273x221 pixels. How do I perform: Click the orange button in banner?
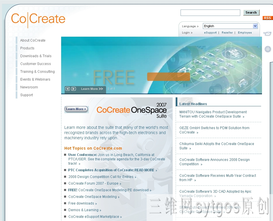tap(169, 77)
